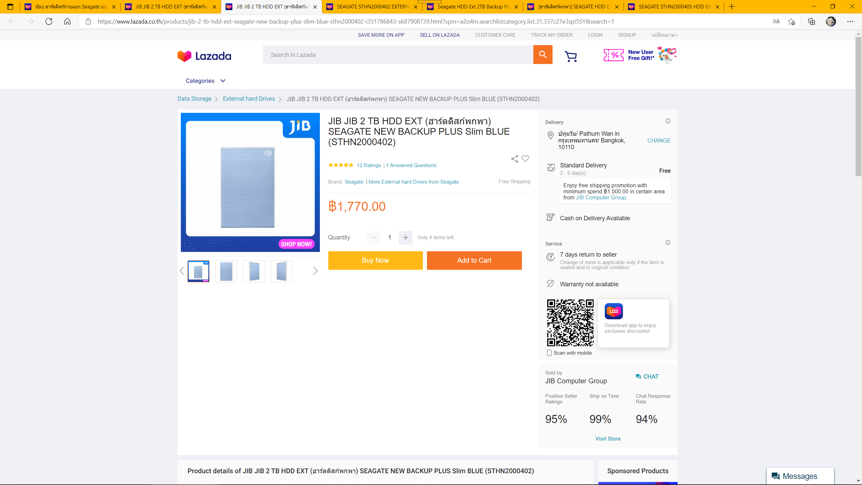Open 12 Ratings link
The height and width of the screenshot is (485, 862).
369,165
